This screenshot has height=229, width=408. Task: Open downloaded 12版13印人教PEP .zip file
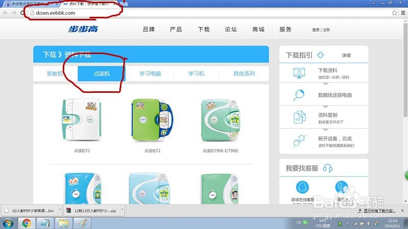(92, 211)
